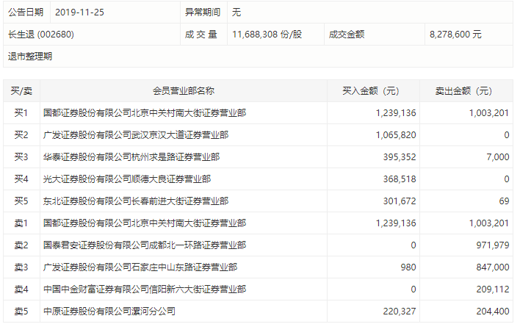520x324 pixels.
Task: Select the 买2 row label
Action: pos(21,135)
